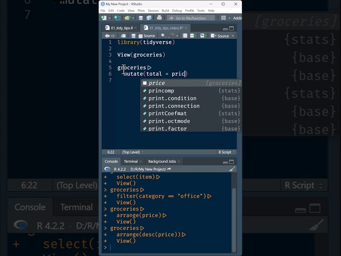Viewport: 341px width, 256px height.
Task: Open the Source options dropdown arrow
Action: pyautogui.click(x=233, y=36)
